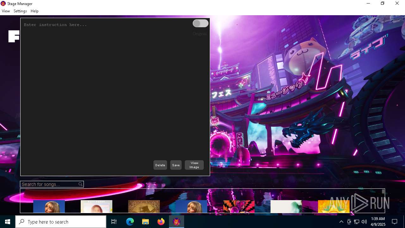Select the gold ornate album cover

click(x=144, y=206)
